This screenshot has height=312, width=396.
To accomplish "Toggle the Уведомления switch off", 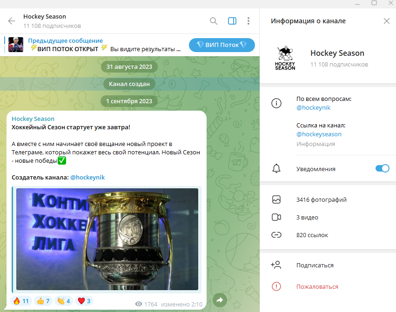I will click(383, 168).
